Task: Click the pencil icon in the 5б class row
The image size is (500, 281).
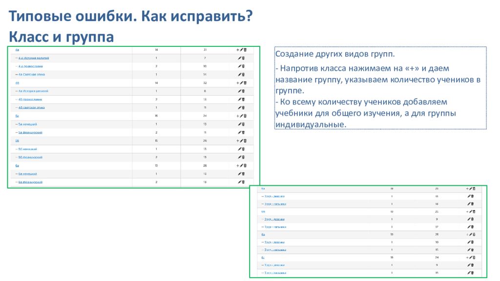Action: click(x=241, y=141)
